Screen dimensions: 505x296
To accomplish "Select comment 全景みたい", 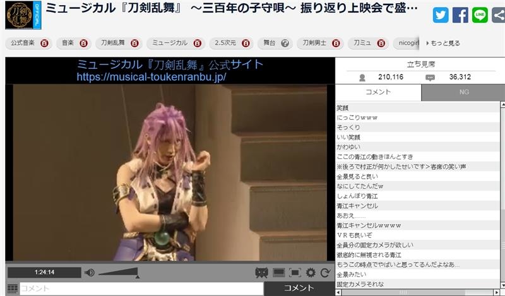I will [x=418, y=275].
